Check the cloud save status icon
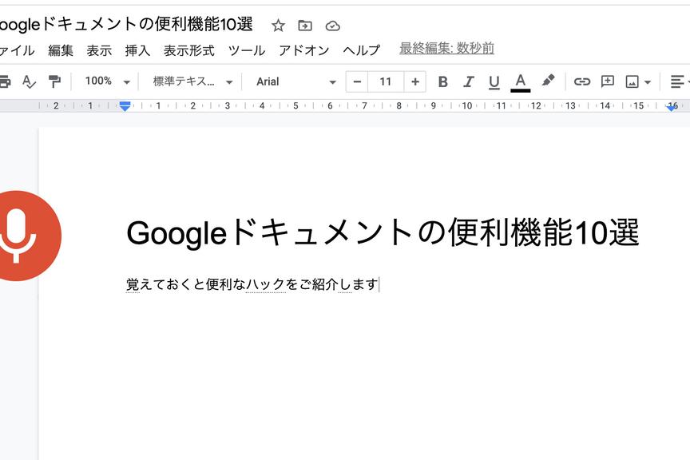Viewport: 690px width, 460px height. [332, 26]
